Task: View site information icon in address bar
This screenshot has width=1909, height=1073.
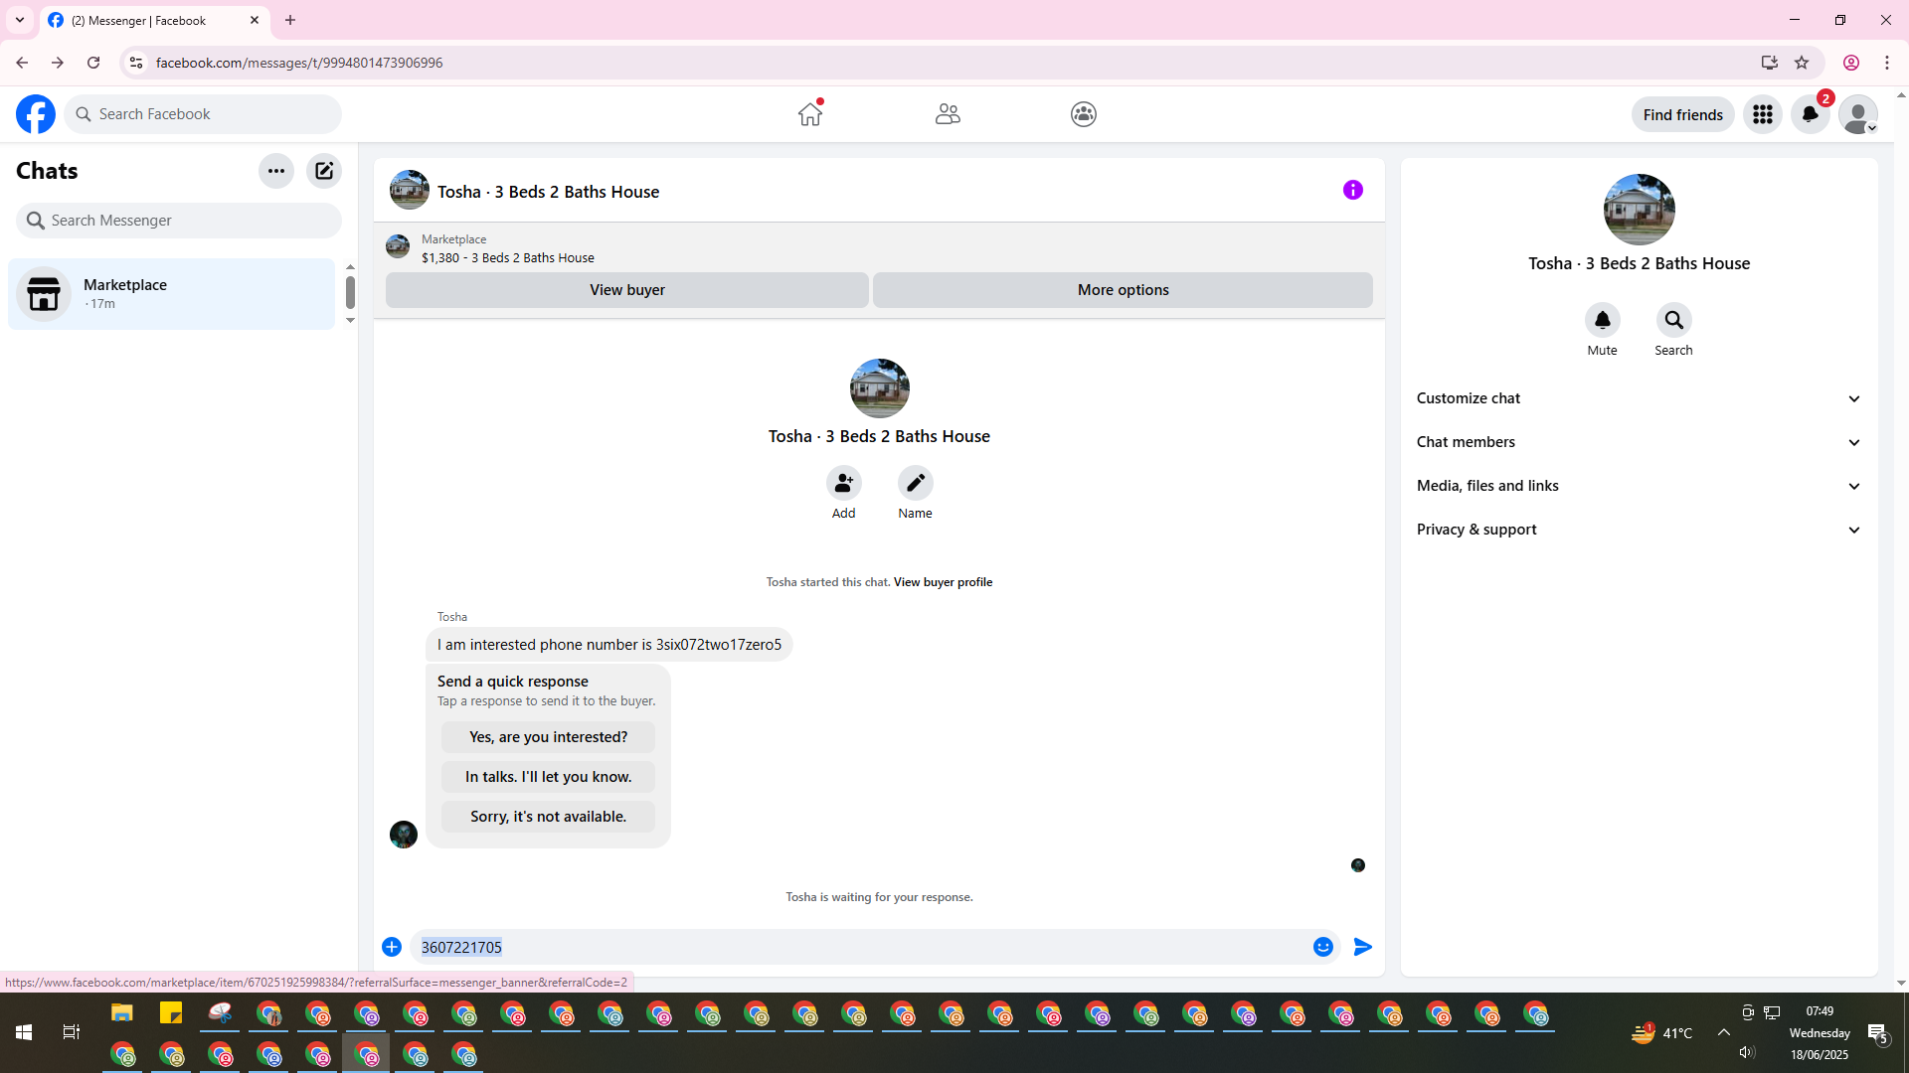Action: (136, 63)
